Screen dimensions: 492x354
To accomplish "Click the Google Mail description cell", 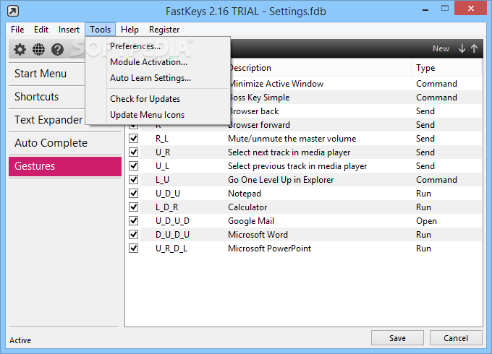I will coord(251,221).
